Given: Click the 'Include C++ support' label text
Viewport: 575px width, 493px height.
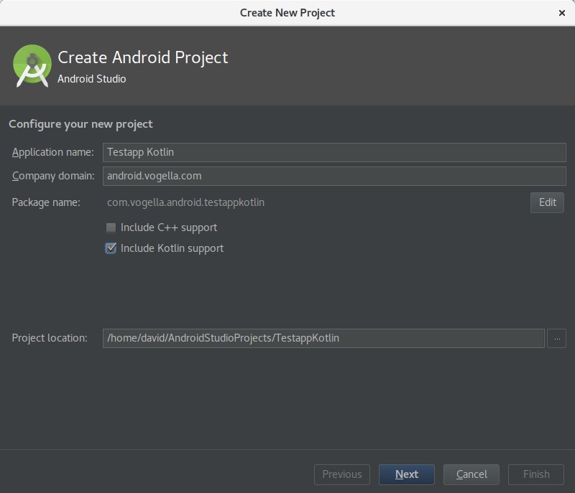Looking at the screenshot, I should (169, 227).
